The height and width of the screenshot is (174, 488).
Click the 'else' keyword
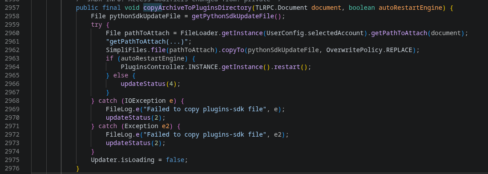click(121, 75)
